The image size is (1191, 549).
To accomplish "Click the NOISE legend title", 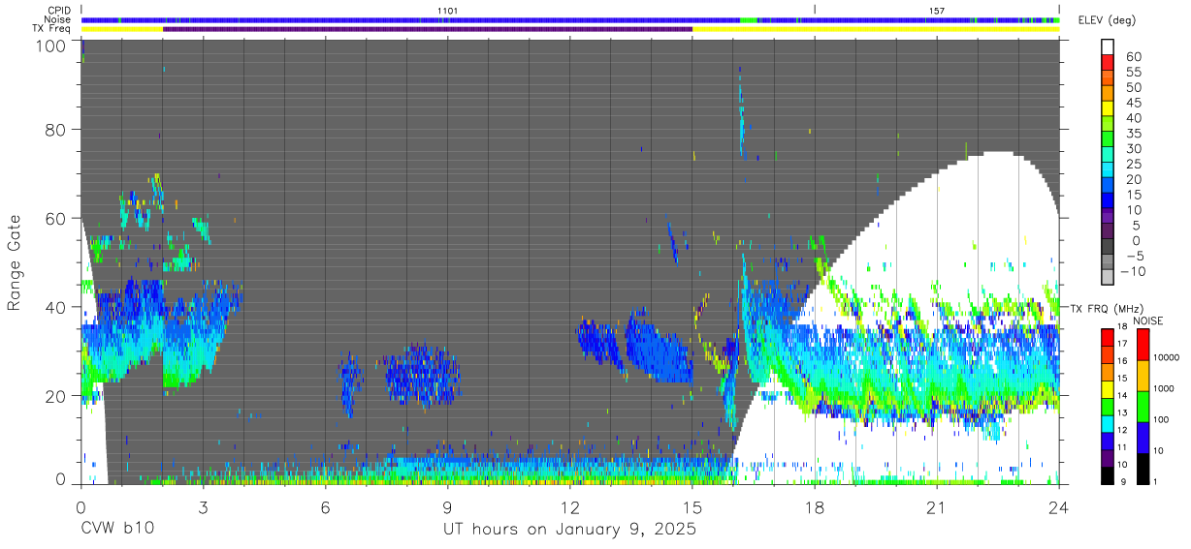I will coord(1148,320).
